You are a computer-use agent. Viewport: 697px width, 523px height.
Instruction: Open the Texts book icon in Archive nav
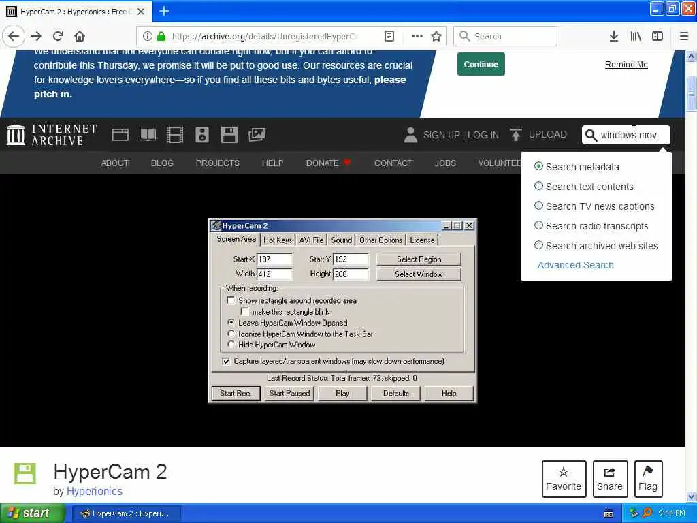[148, 135]
